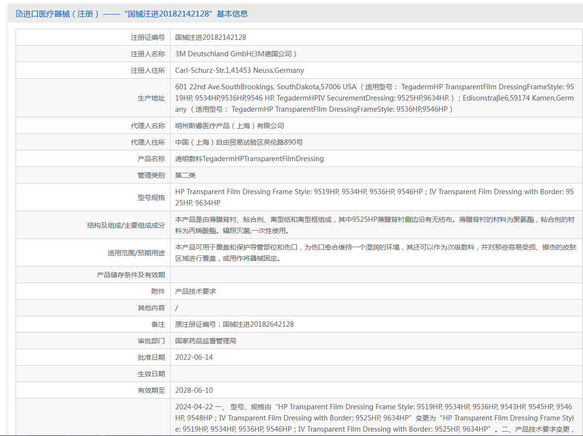Click the 生效日期 label
Viewport: 583px width, 436px height.
click(x=151, y=374)
